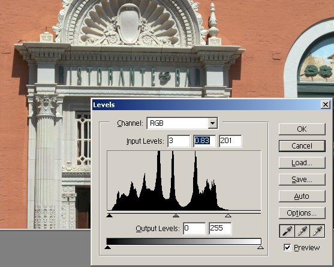Click the input midtone gamma slider triangle

coord(176,216)
